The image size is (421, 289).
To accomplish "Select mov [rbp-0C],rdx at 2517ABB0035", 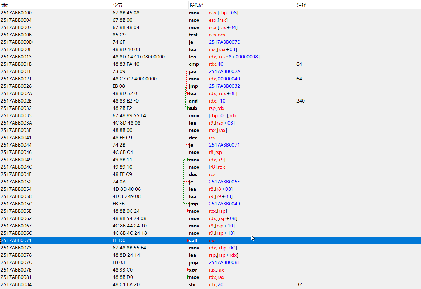I will coord(213,115).
